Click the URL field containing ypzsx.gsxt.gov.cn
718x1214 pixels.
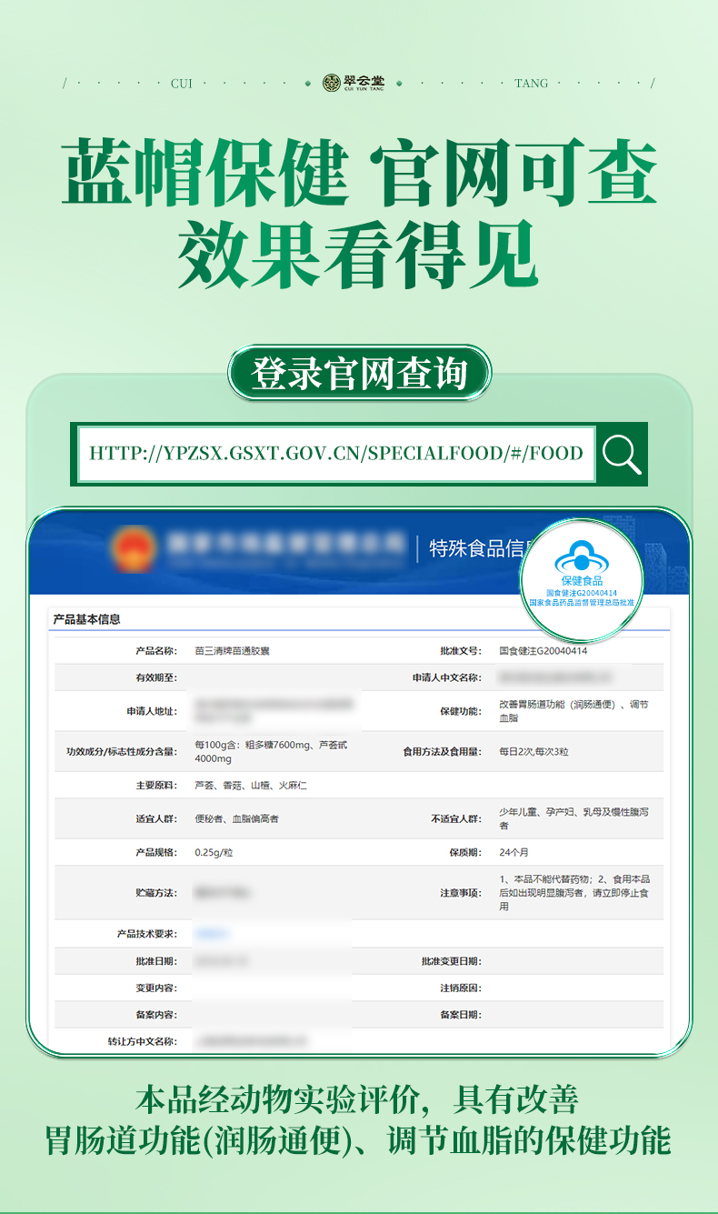point(336,453)
